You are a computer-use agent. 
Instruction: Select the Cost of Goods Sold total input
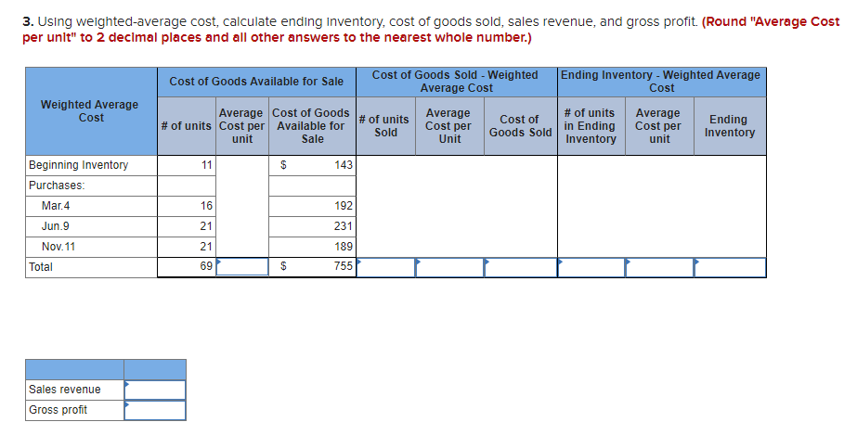coord(520,267)
